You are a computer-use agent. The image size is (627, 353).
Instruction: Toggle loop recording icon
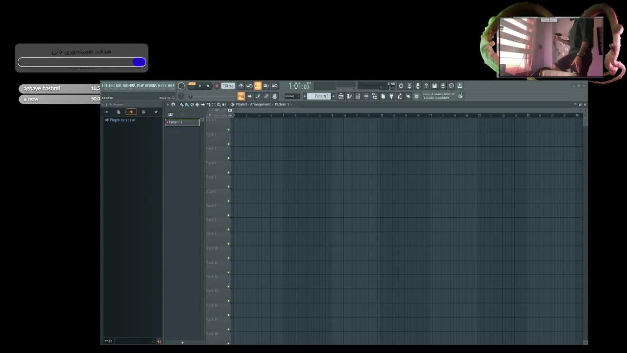[x=274, y=86]
